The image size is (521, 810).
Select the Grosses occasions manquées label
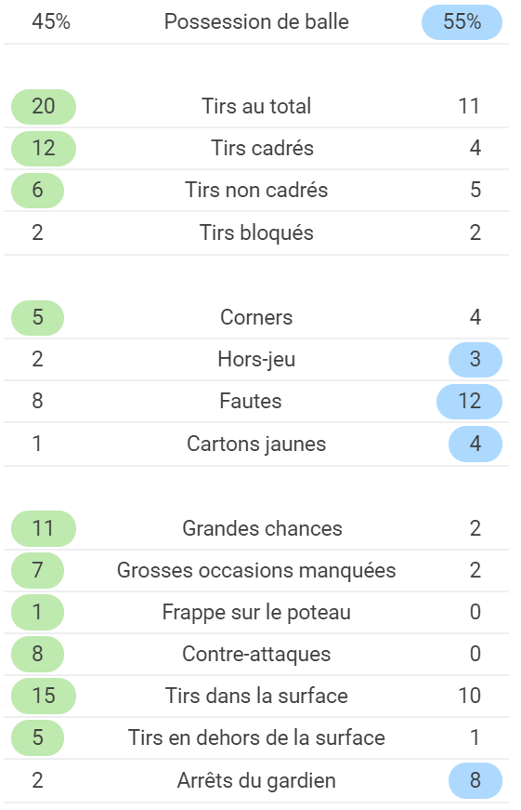pyautogui.click(x=256, y=570)
